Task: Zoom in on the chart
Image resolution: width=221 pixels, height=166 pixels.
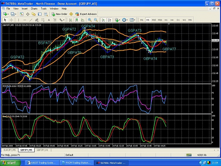Action: (90, 20)
